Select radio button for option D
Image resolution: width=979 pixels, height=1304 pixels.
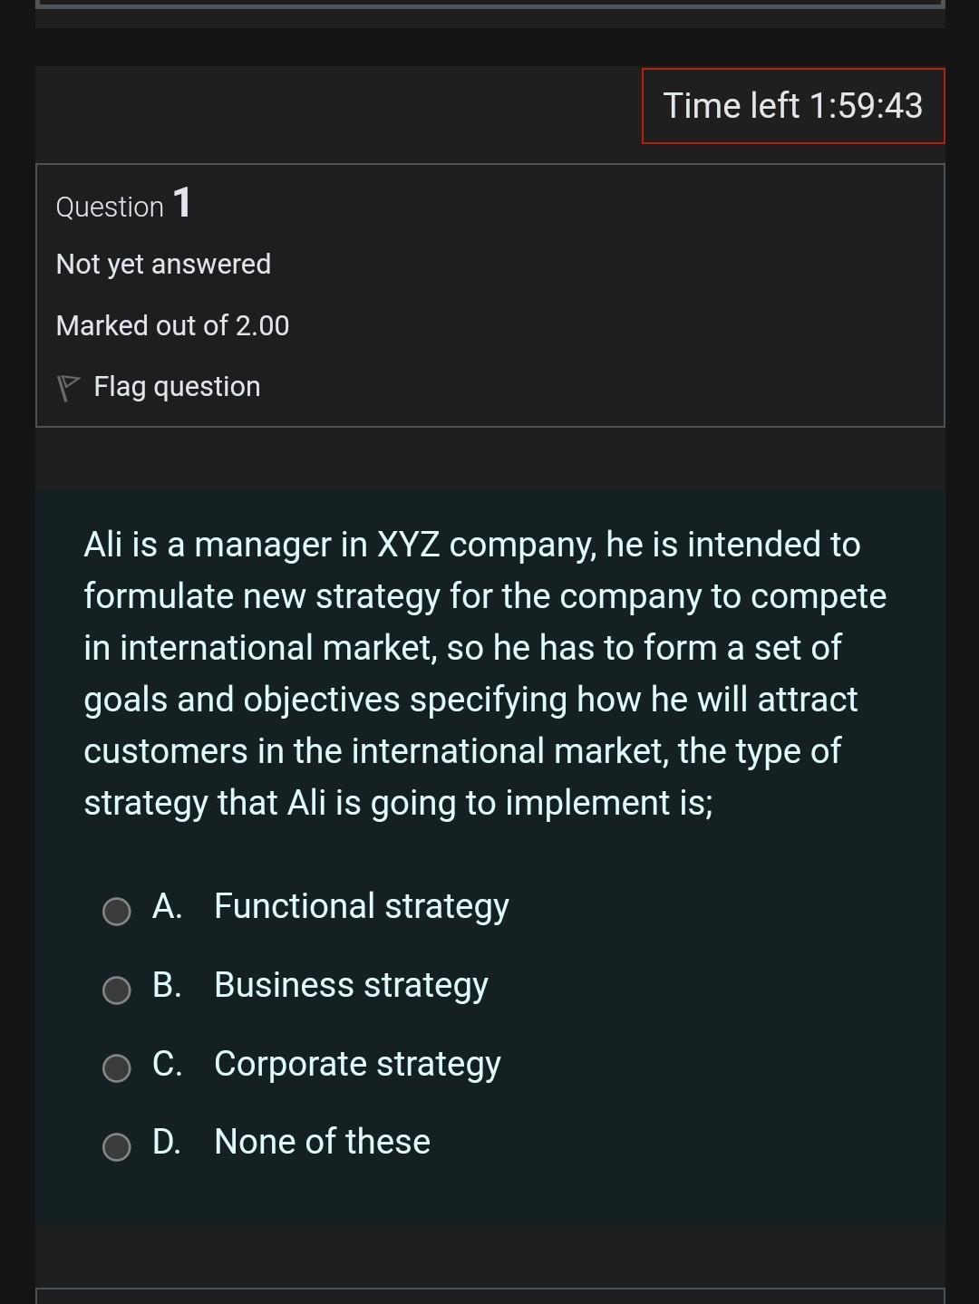click(x=116, y=1147)
